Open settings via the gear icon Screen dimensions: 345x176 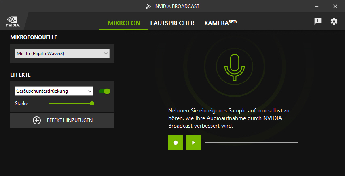334,21
